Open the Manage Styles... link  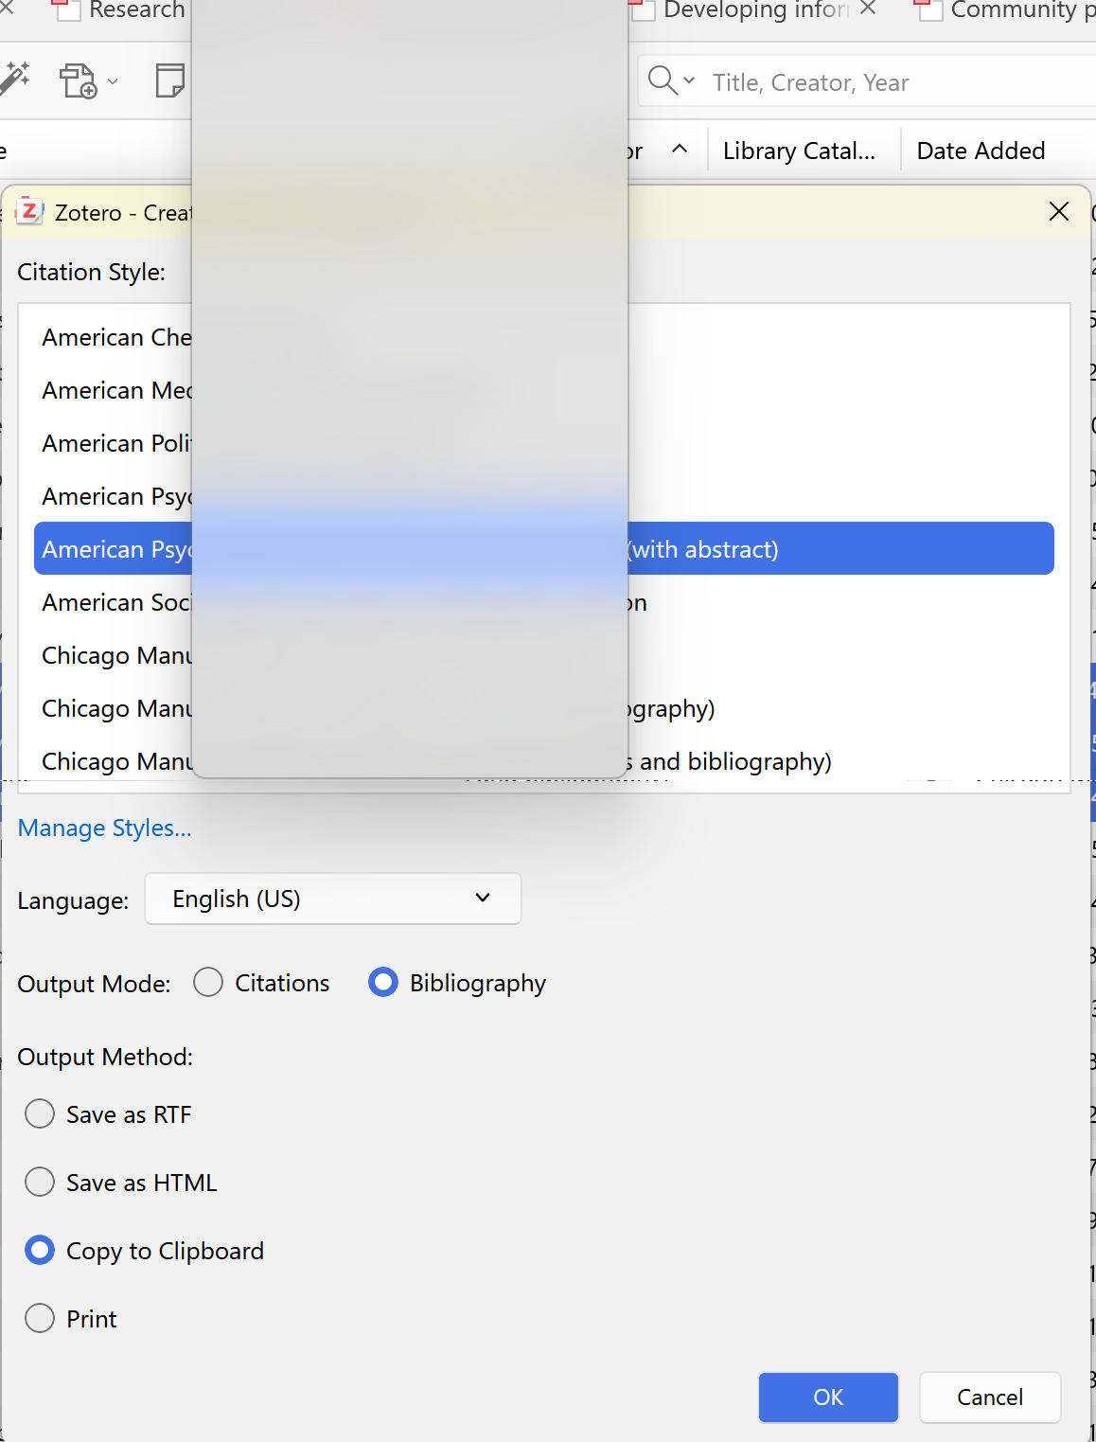click(x=104, y=828)
